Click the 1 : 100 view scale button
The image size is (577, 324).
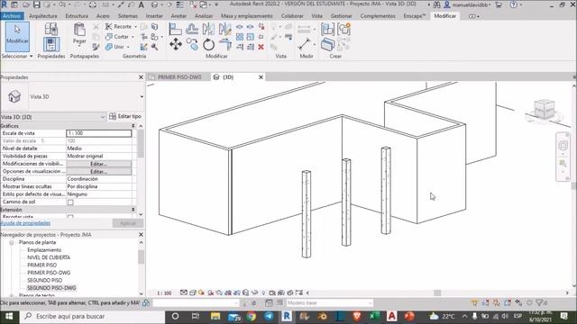pyautogui.click(x=164, y=293)
